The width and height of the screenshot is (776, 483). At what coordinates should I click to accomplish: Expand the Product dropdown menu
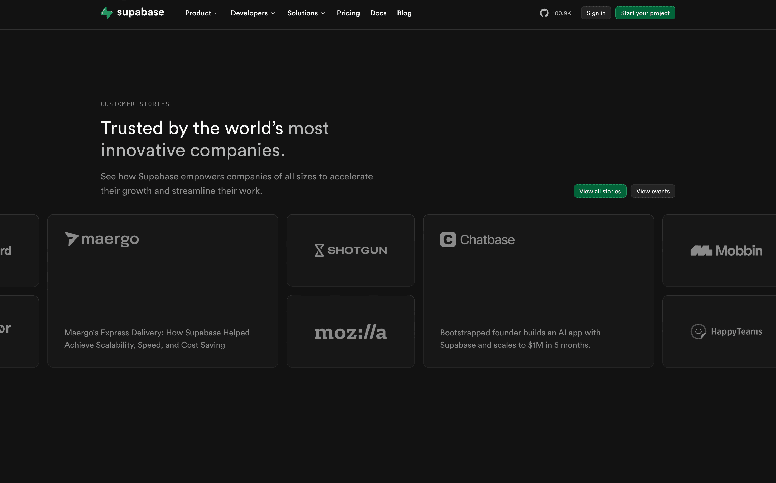coord(202,13)
